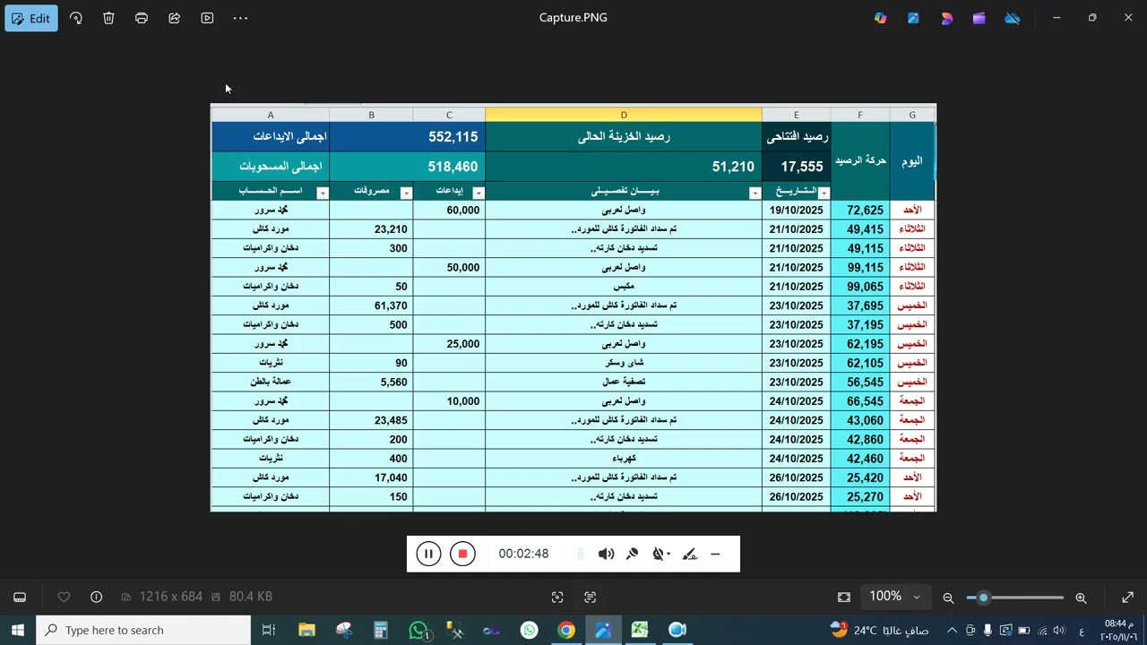Open Google Chrome from taskbar

coord(565,630)
